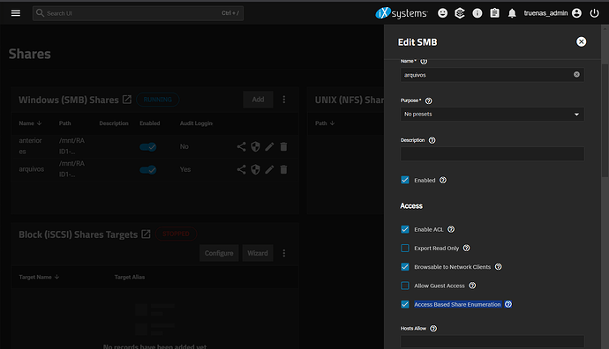
Task: Close the Edit SMB panel
Action: (x=581, y=42)
